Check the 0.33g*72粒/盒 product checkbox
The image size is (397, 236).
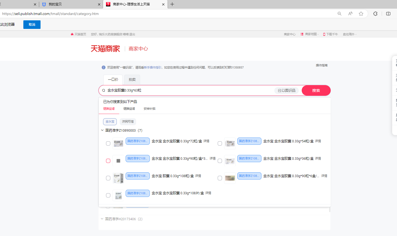[108, 143]
